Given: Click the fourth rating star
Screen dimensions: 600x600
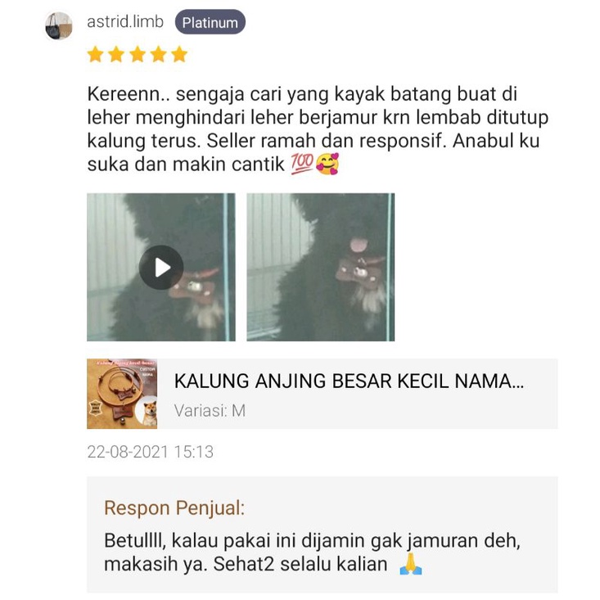Looking at the screenshot, I should pos(159,54).
